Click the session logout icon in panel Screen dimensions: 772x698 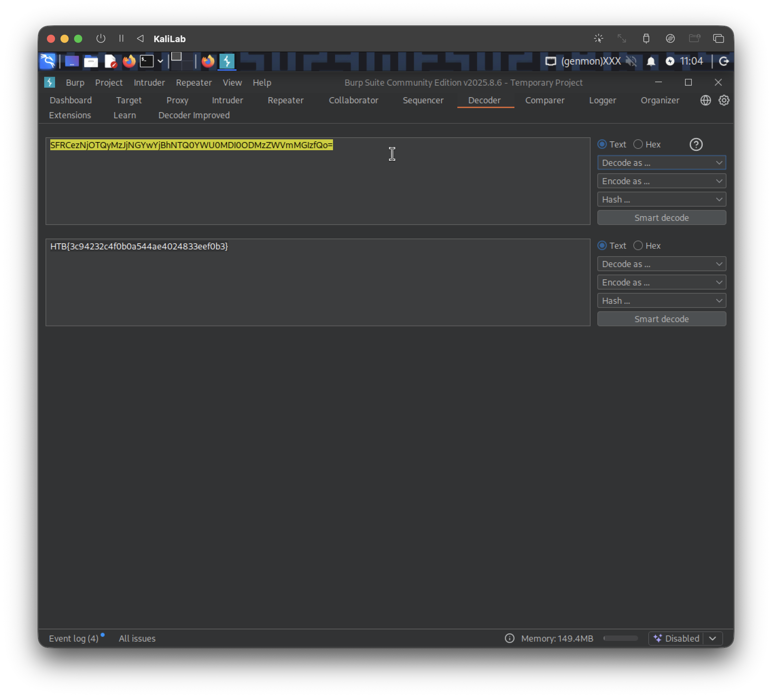click(724, 61)
